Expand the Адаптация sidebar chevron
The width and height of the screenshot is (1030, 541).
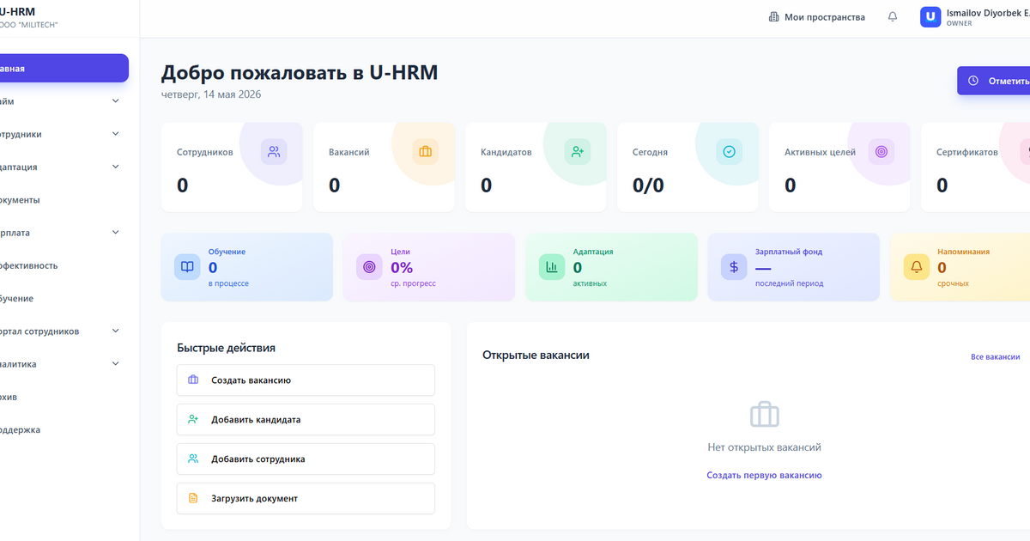tap(116, 167)
